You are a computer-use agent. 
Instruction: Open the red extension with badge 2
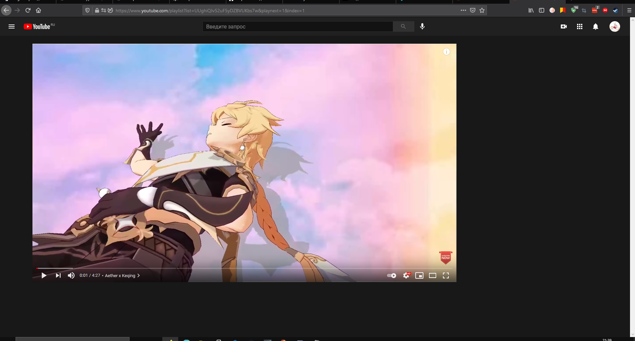(595, 10)
